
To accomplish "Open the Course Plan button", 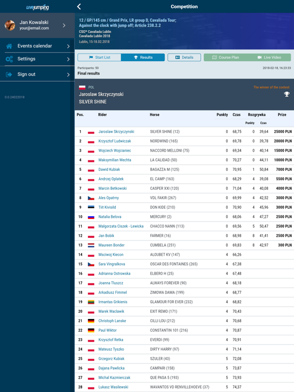I will point(226,57).
